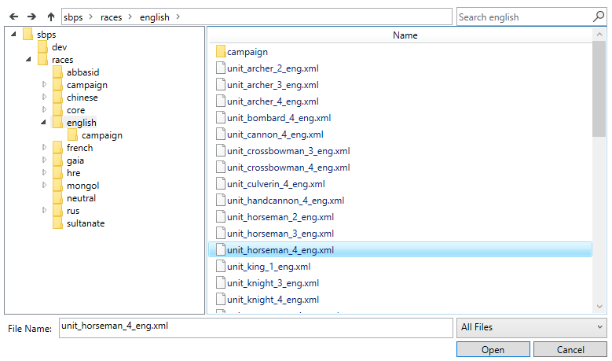Navigate up one folder level
The width and height of the screenshot is (612, 361).
(x=51, y=17)
